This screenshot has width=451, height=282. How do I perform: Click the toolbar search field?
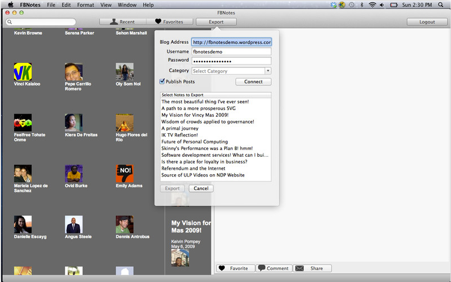point(41,22)
